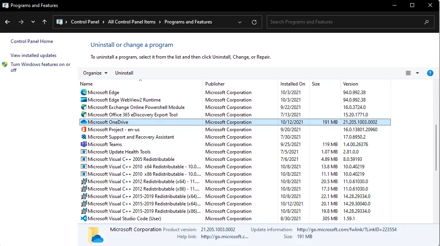The height and width of the screenshot is (246, 440).
Task: Sort by the Version column header
Action: [x=366, y=84]
